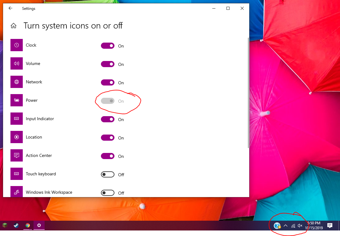The image size is (340, 236).
Task: Click the Volume speaker icon in the list
Action: coord(16,63)
